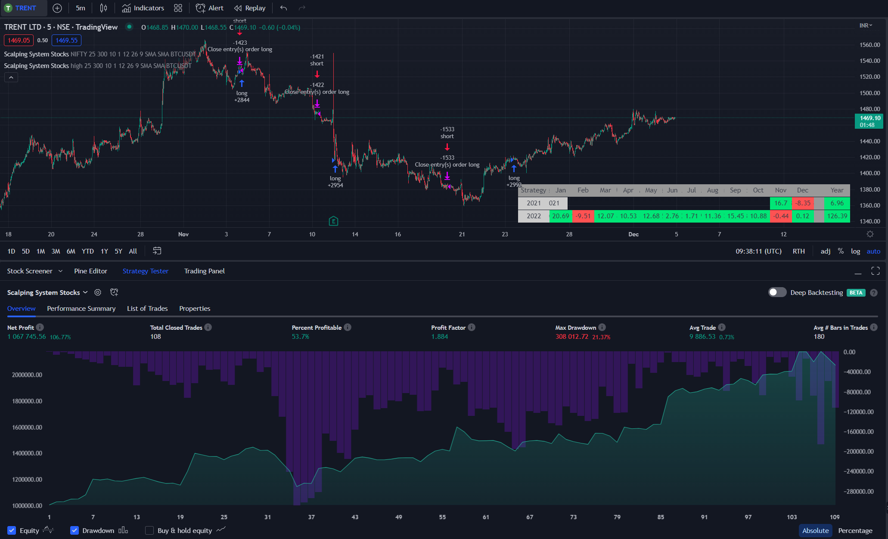Enable Buy & hold equity checkbox

[149, 530]
